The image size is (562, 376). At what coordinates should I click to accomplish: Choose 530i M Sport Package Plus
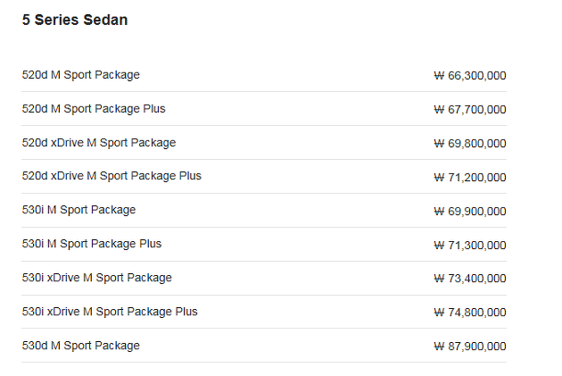(x=92, y=244)
